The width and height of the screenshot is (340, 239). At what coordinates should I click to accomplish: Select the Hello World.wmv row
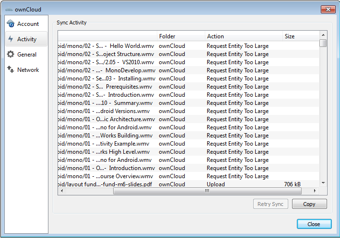point(163,46)
